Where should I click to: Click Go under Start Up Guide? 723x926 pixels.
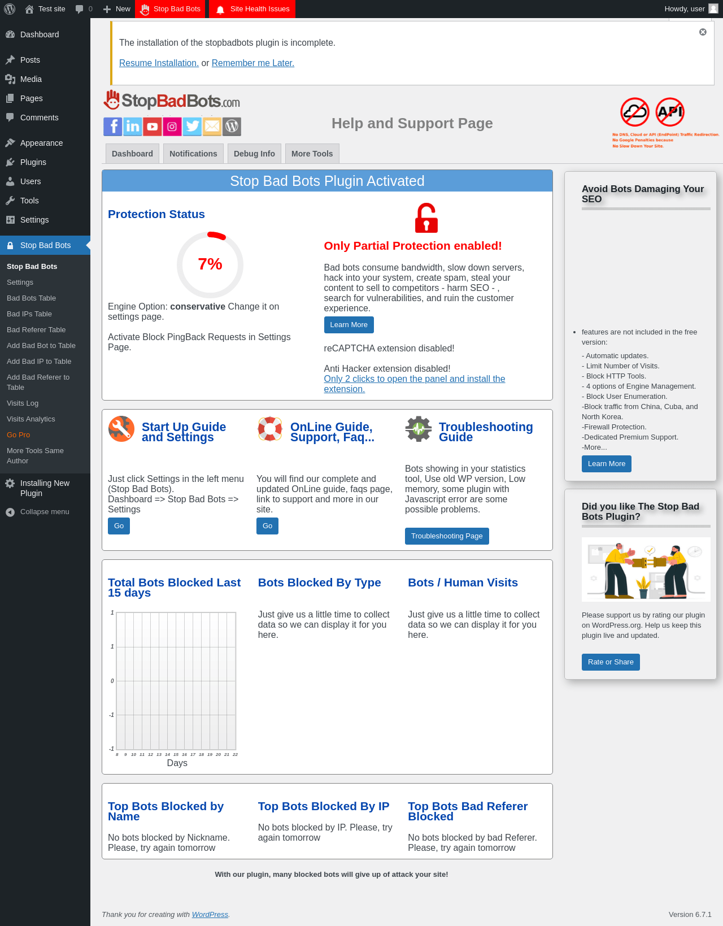(119, 526)
